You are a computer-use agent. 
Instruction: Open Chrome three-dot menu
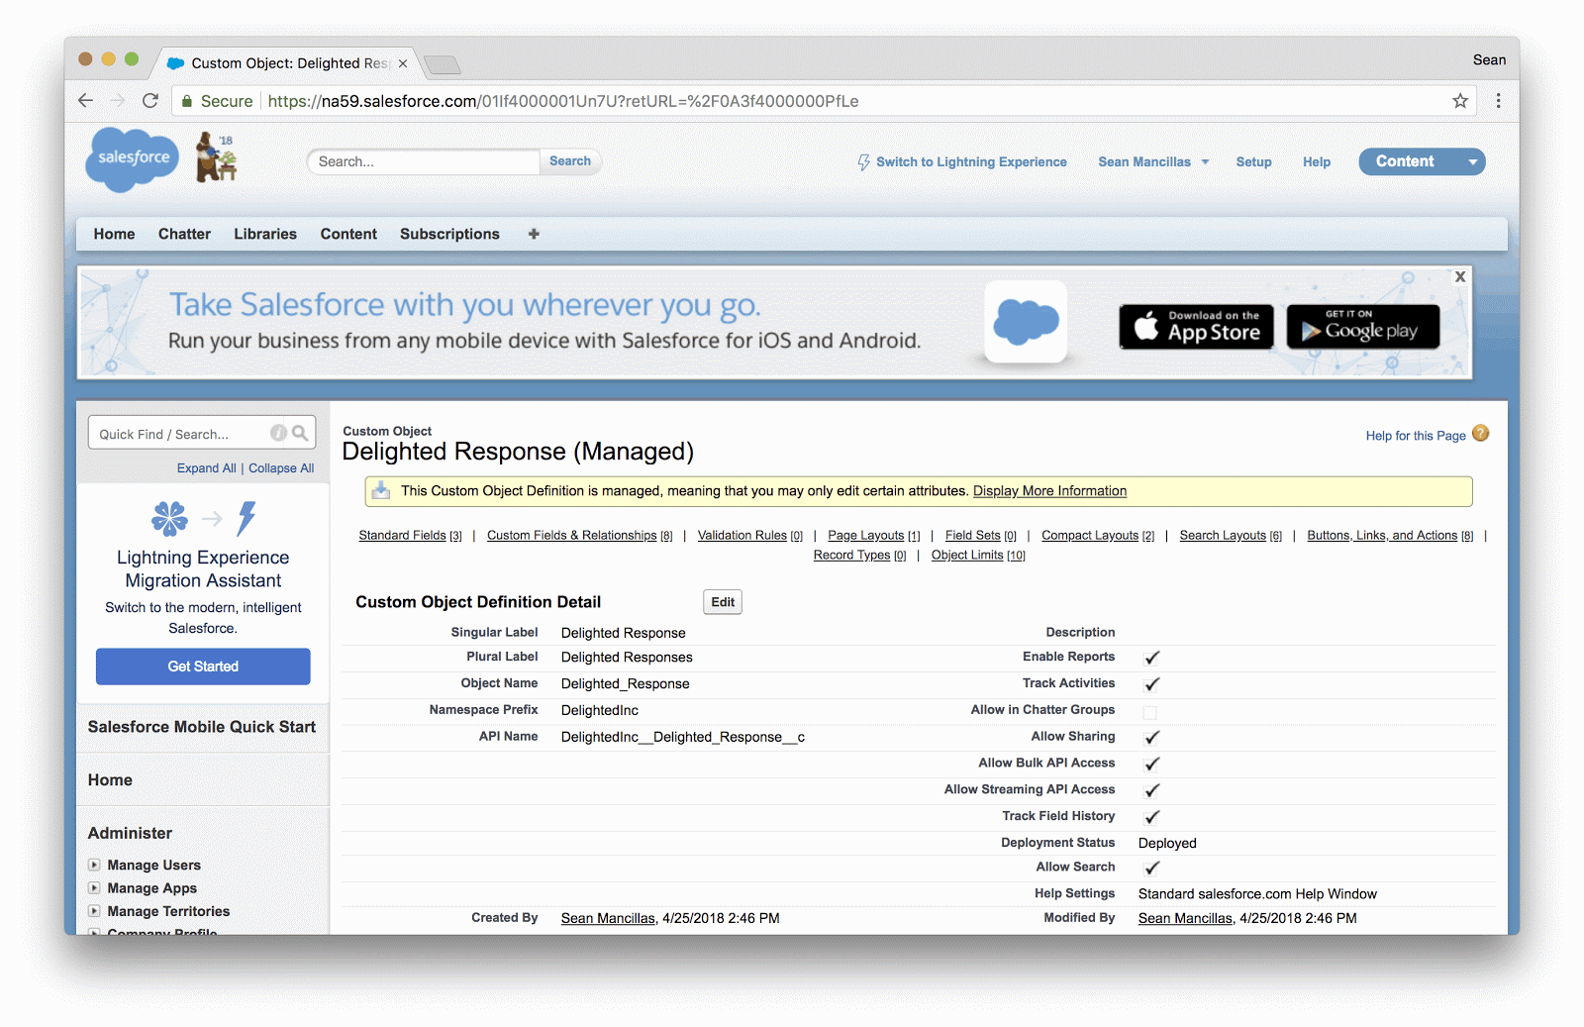(x=1498, y=101)
